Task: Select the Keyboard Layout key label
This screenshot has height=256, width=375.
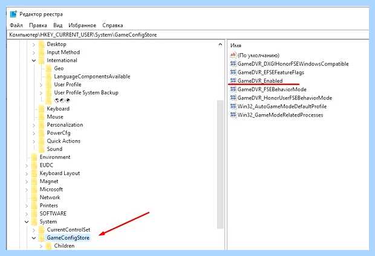Action: tap(60, 173)
